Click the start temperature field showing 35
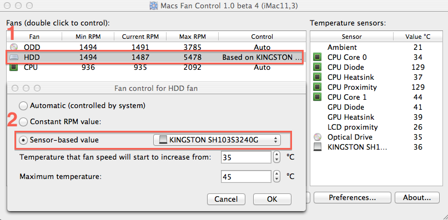Viewport: 448px width, 220px height. tap(246, 157)
